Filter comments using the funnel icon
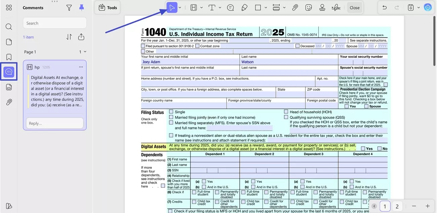 [69, 7]
